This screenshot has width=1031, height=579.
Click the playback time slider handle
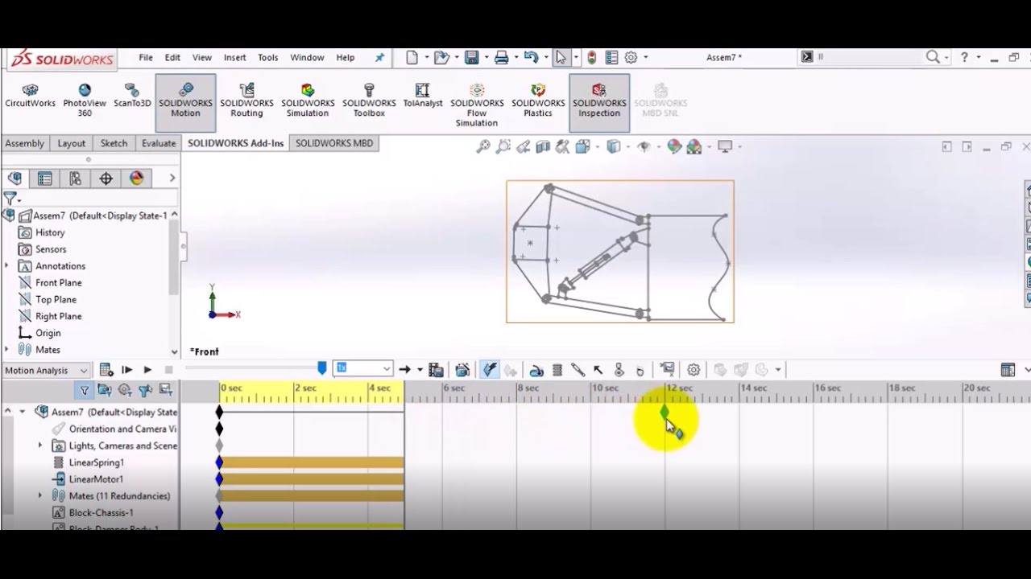click(x=322, y=368)
